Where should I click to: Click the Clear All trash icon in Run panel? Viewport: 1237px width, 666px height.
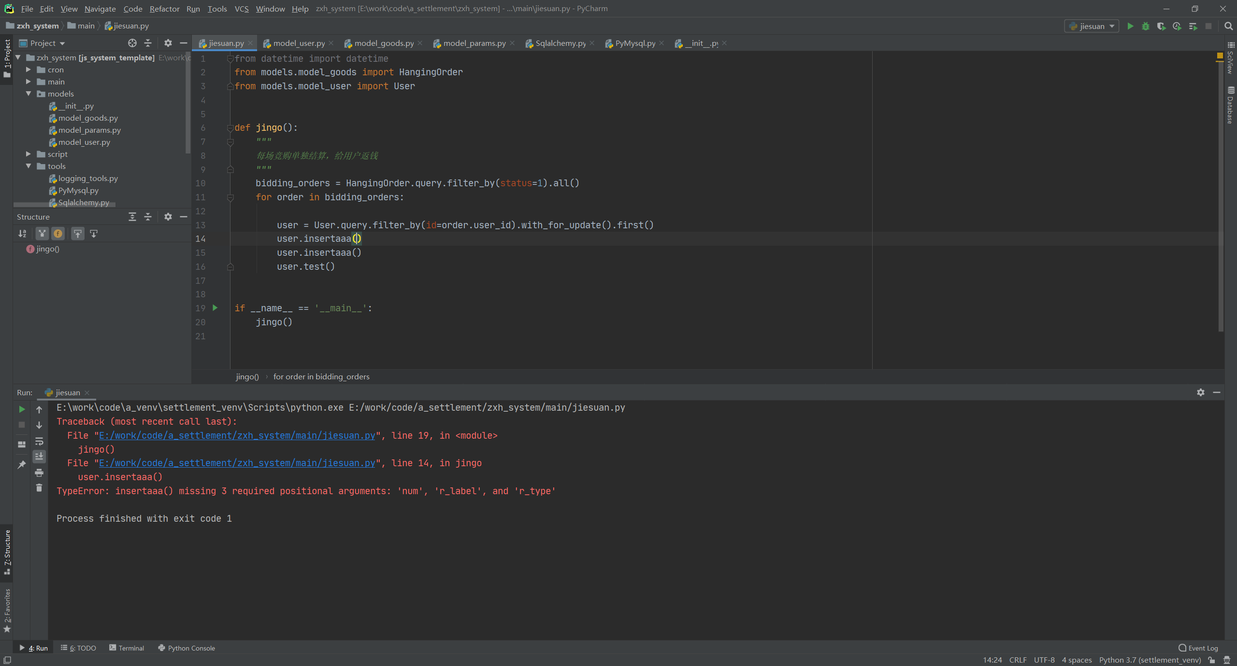[x=39, y=488]
